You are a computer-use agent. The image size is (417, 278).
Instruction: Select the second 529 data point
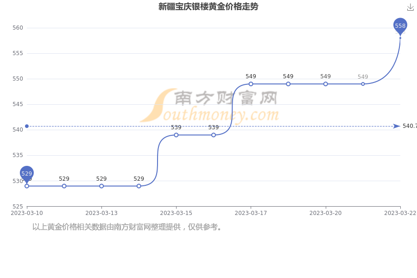click(x=64, y=186)
